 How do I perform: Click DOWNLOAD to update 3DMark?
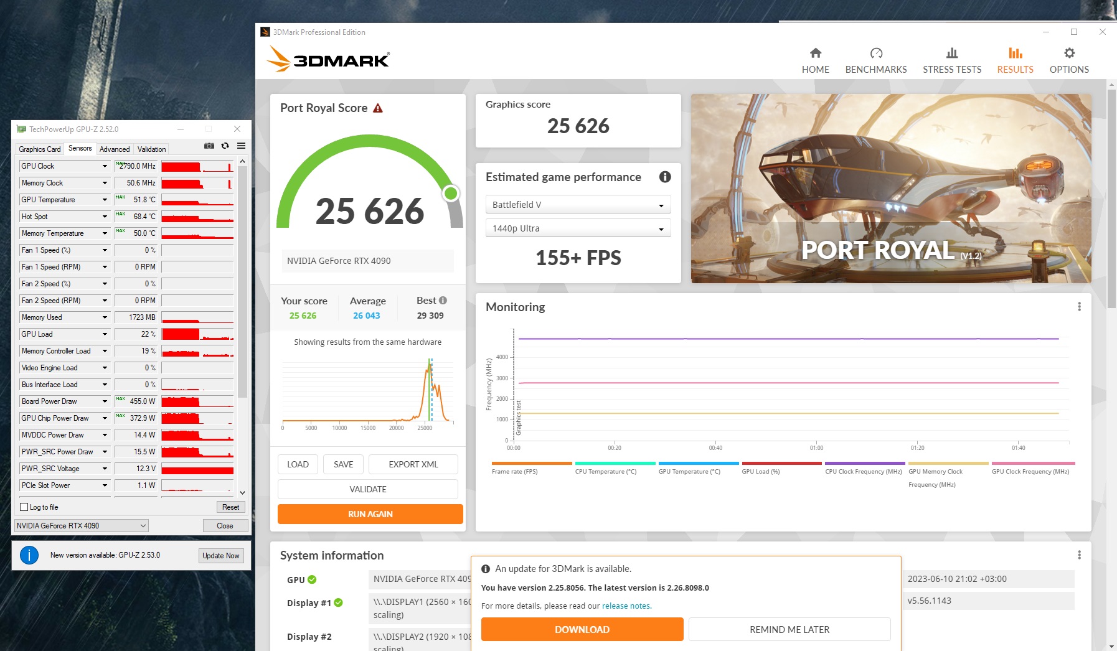(x=582, y=629)
